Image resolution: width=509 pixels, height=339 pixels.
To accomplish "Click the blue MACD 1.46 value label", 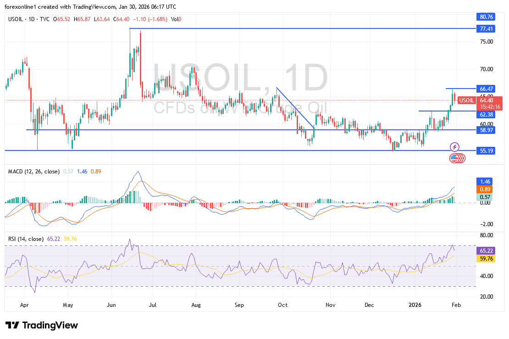I will coord(486,182).
